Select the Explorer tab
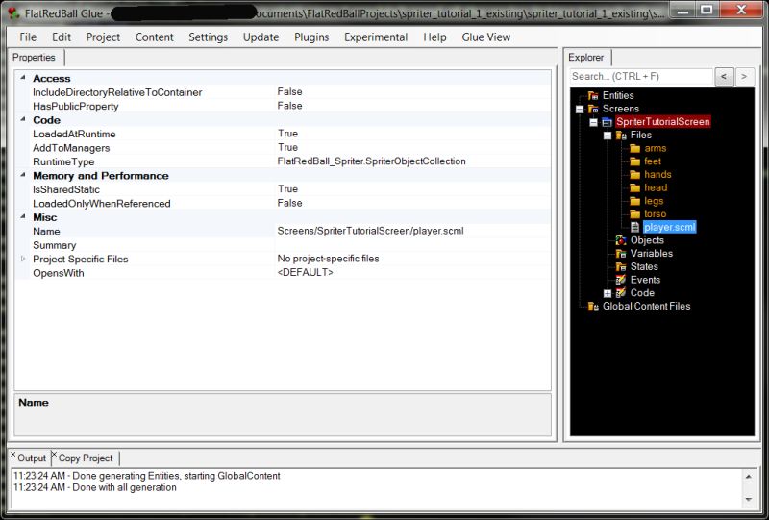The width and height of the screenshot is (769, 520). click(x=586, y=58)
